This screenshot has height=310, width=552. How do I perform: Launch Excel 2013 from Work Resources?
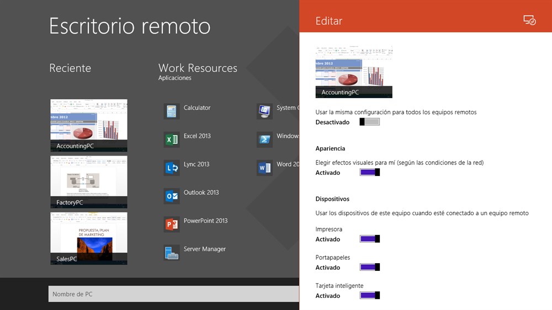coord(172,140)
